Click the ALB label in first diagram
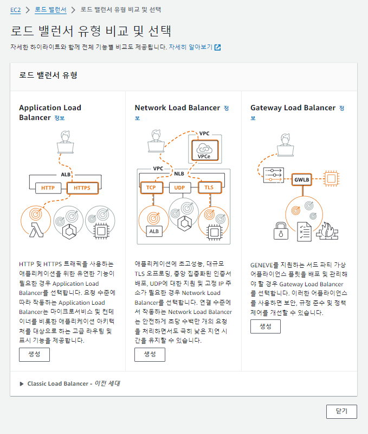This screenshot has width=368, height=434. point(66,174)
